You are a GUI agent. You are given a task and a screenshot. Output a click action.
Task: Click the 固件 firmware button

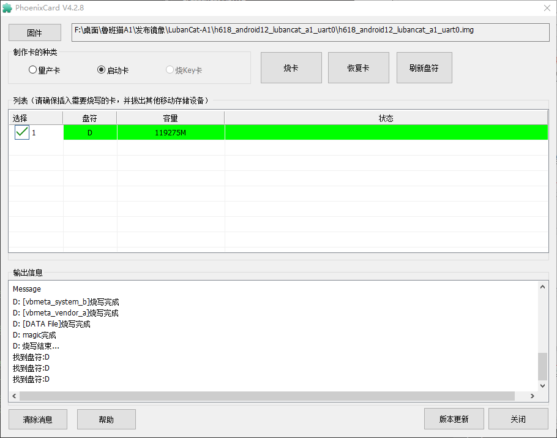point(34,33)
